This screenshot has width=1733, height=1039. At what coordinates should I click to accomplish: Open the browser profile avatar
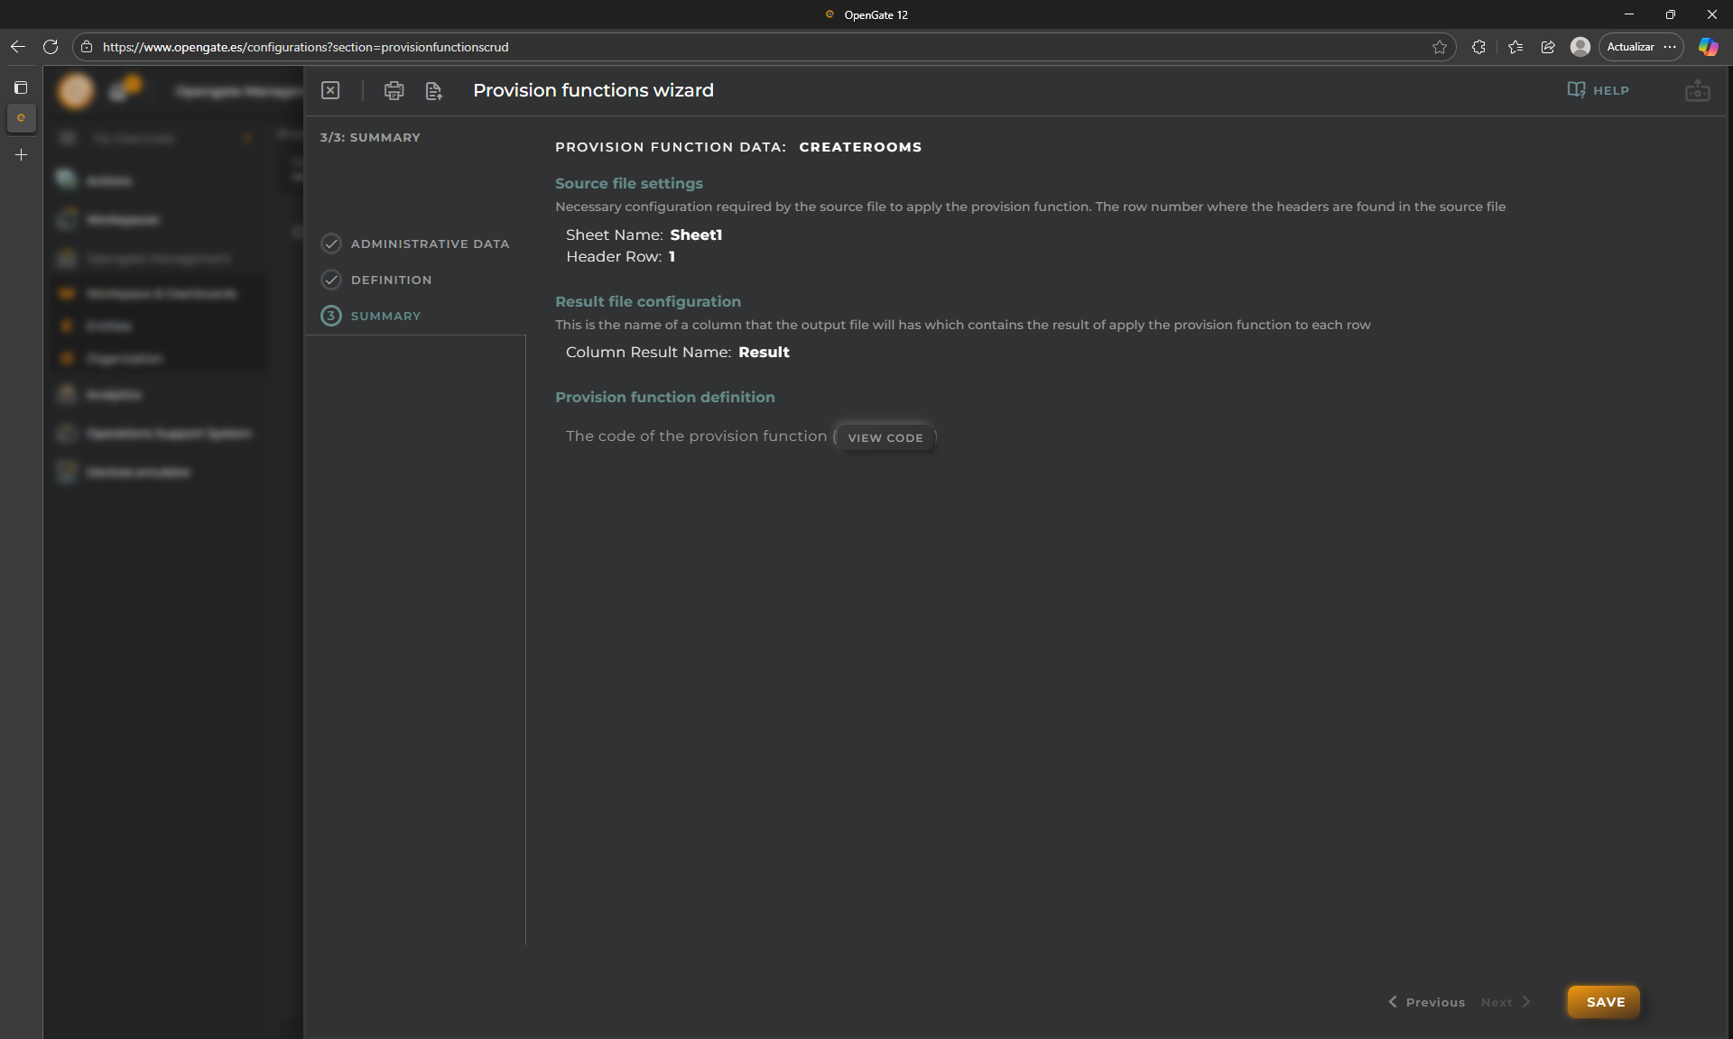pyautogui.click(x=1580, y=47)
